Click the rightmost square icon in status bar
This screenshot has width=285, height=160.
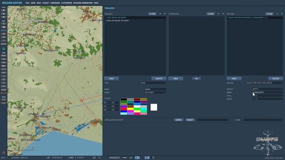coord(153,158)
